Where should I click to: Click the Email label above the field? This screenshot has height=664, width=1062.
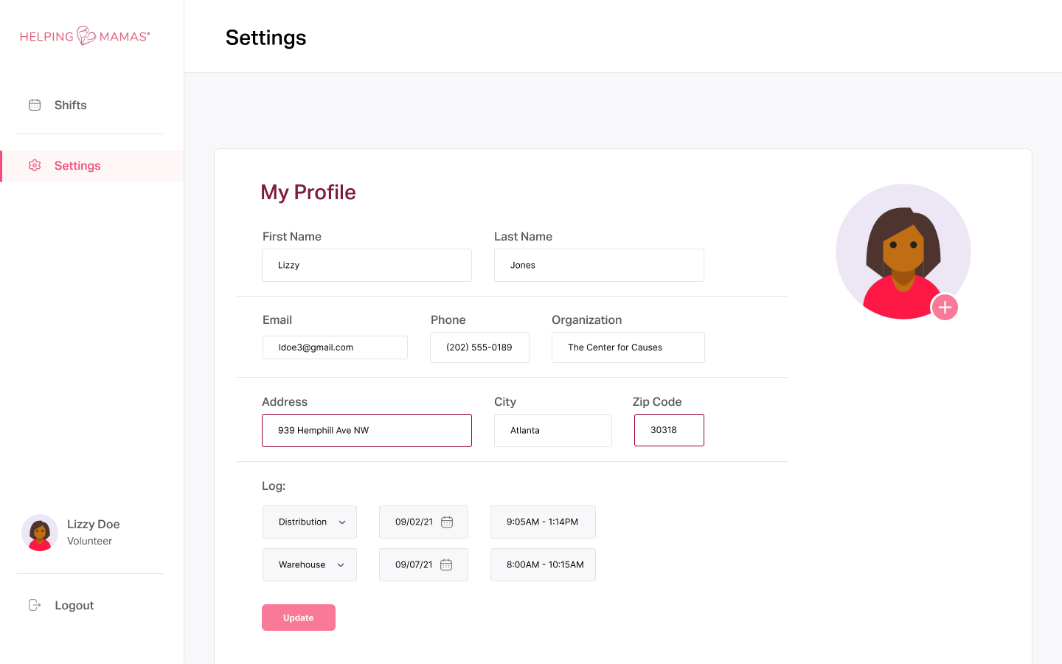(277, 320)
